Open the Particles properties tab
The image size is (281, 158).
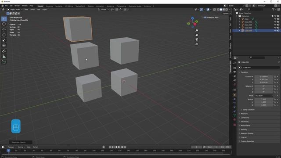click(234, 103)
